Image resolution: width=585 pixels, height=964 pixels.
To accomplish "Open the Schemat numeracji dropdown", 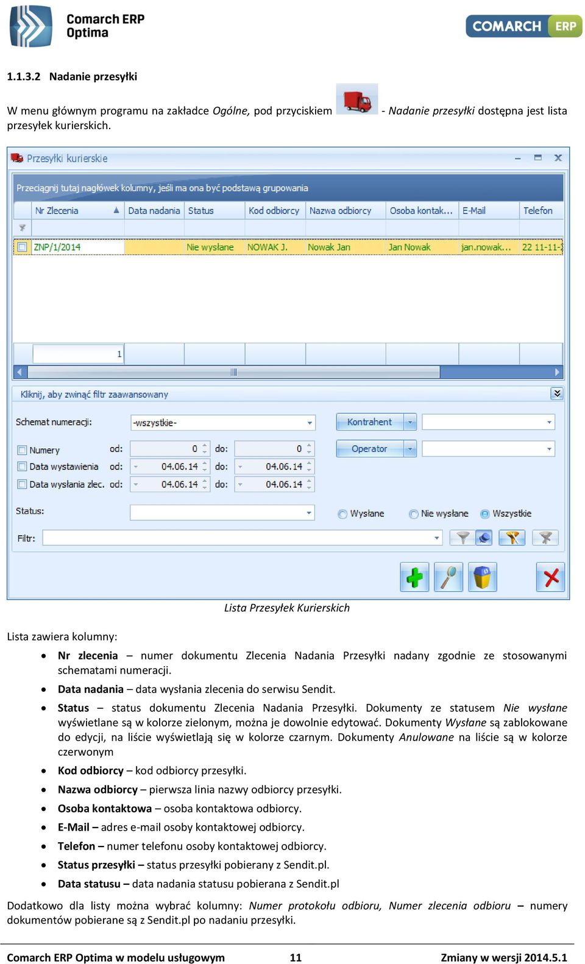I will click(310, 423).
